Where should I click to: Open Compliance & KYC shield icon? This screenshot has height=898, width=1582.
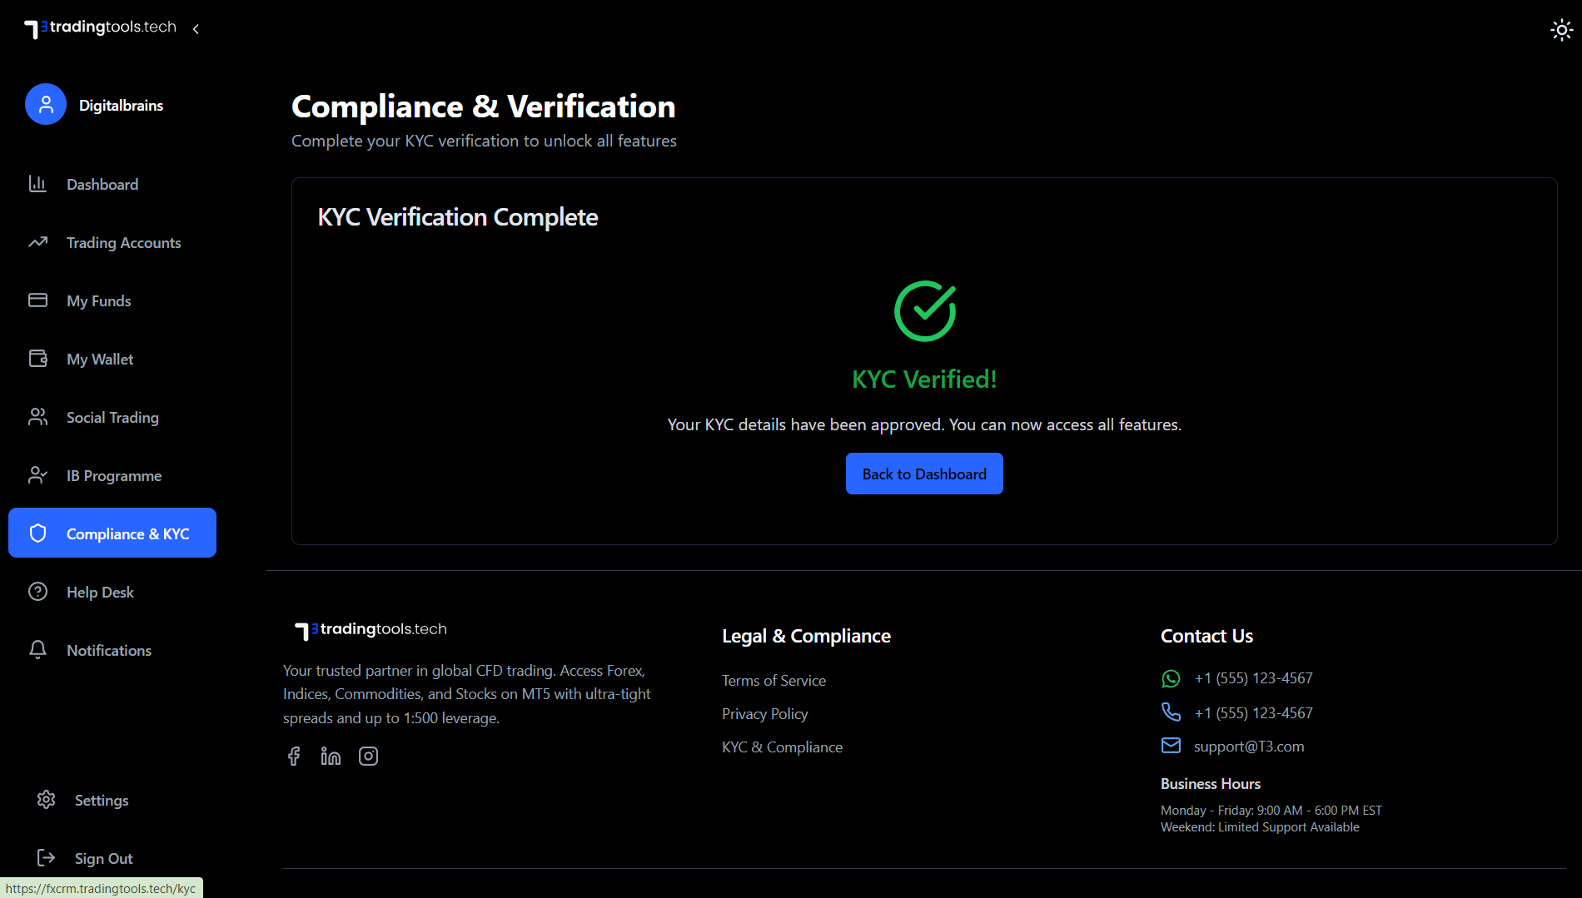(38, 533)
